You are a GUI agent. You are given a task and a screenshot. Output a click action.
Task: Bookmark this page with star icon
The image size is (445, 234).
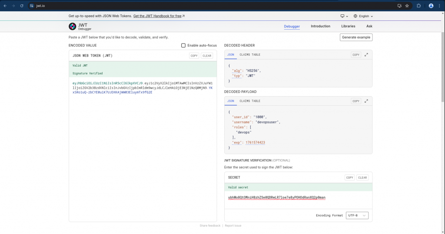point(407,6)
